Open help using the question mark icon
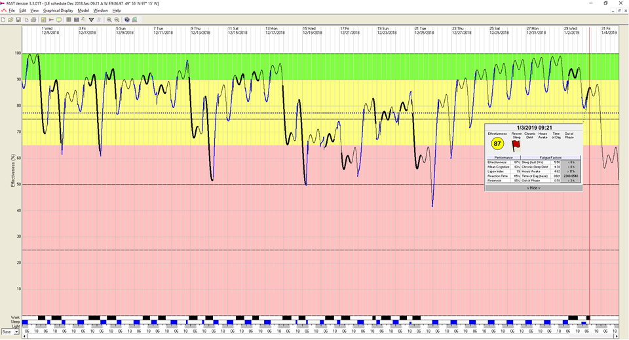The width and height of the screenshot is (629, 340). (127, 20)
